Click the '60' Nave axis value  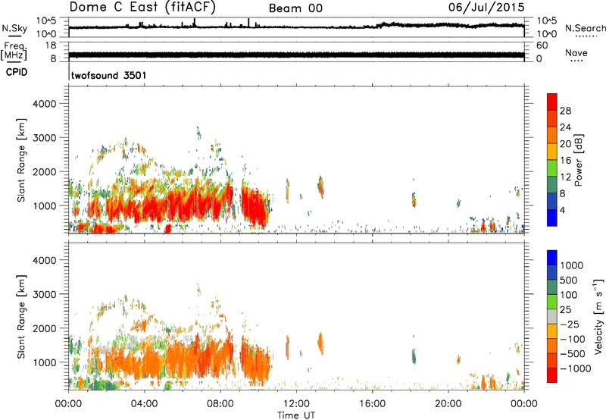coord(542,45)
